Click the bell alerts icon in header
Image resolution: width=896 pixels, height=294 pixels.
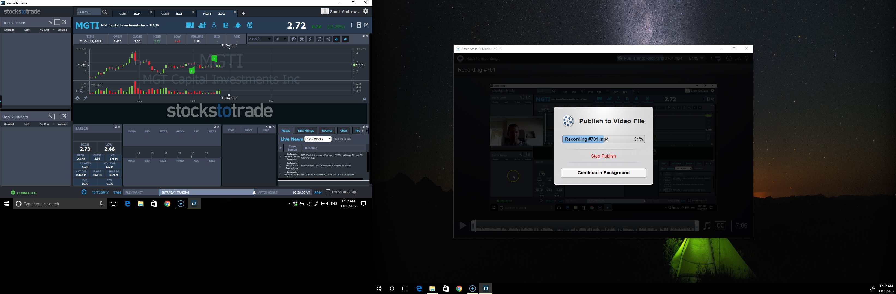pos(238,25)
